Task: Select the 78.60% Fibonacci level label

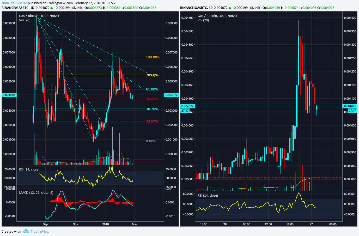Action: [152, 75]
